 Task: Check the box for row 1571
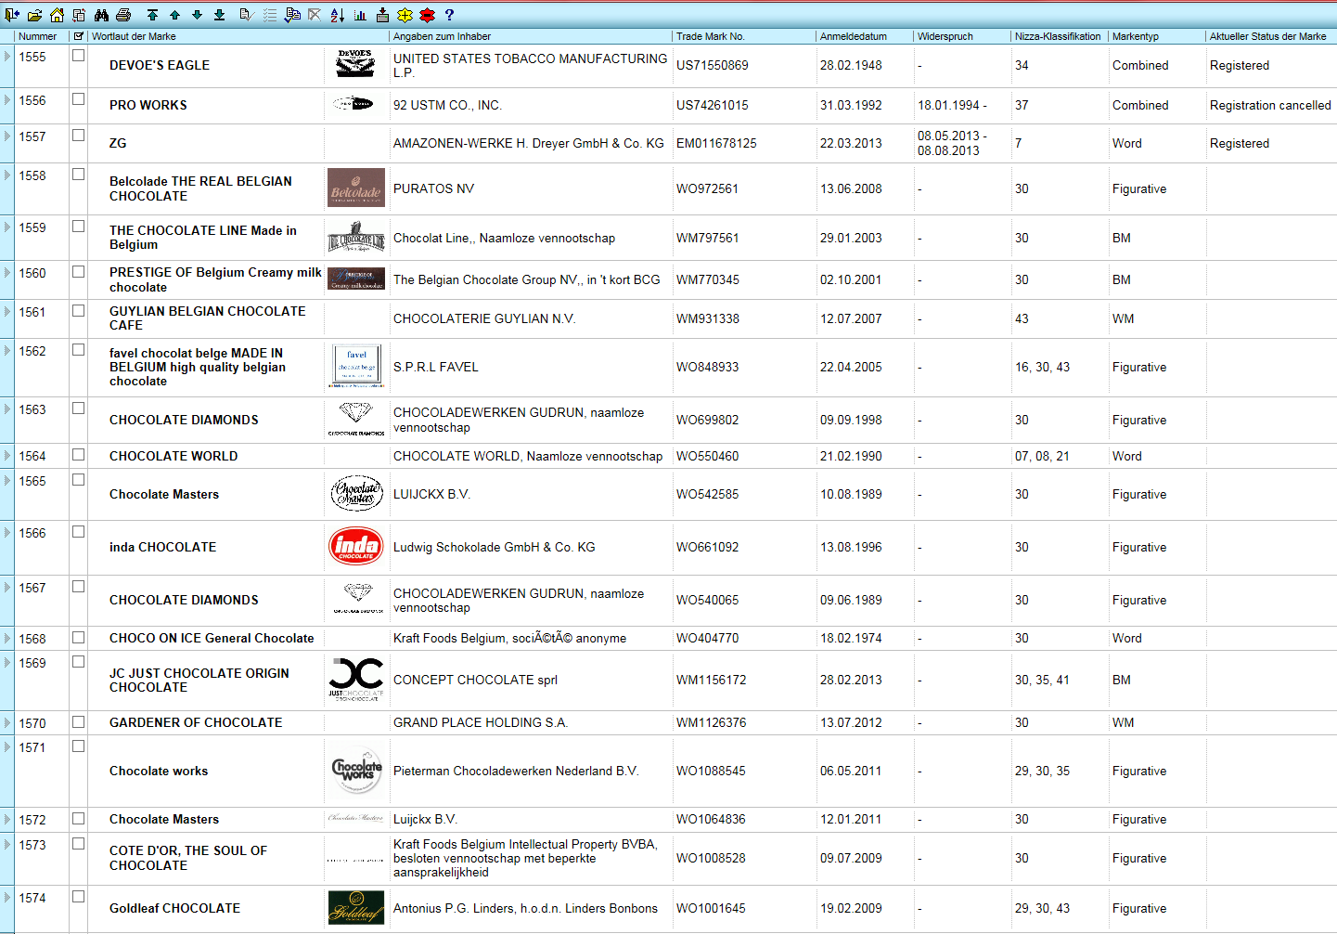(79, 746)
